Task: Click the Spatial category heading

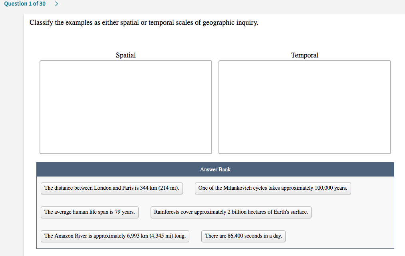Action: (x=125, y=55)
